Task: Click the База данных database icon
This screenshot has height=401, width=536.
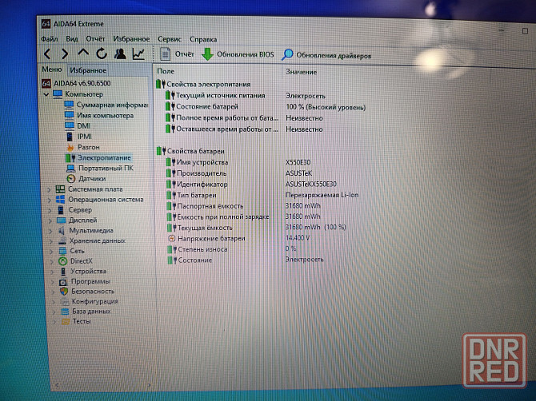Action: pos(65,312)
